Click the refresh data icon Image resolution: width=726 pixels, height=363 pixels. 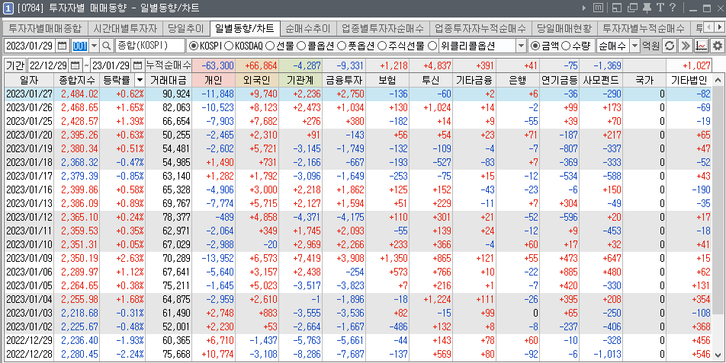669,46
